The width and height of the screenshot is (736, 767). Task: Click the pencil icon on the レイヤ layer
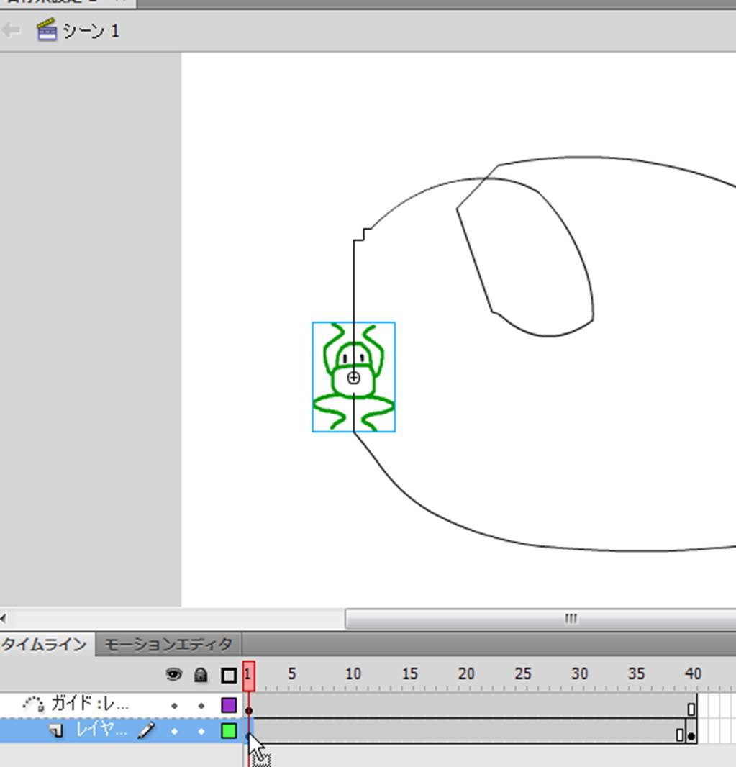[x=146, y=731]
